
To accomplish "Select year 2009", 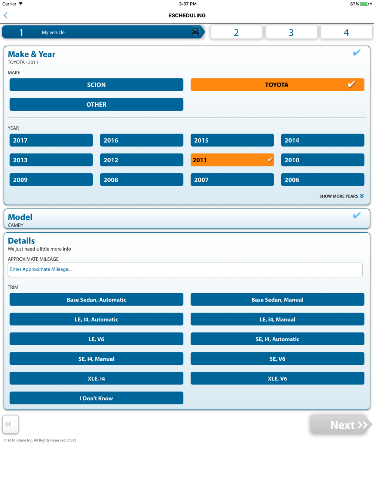I will pos(51,180).
